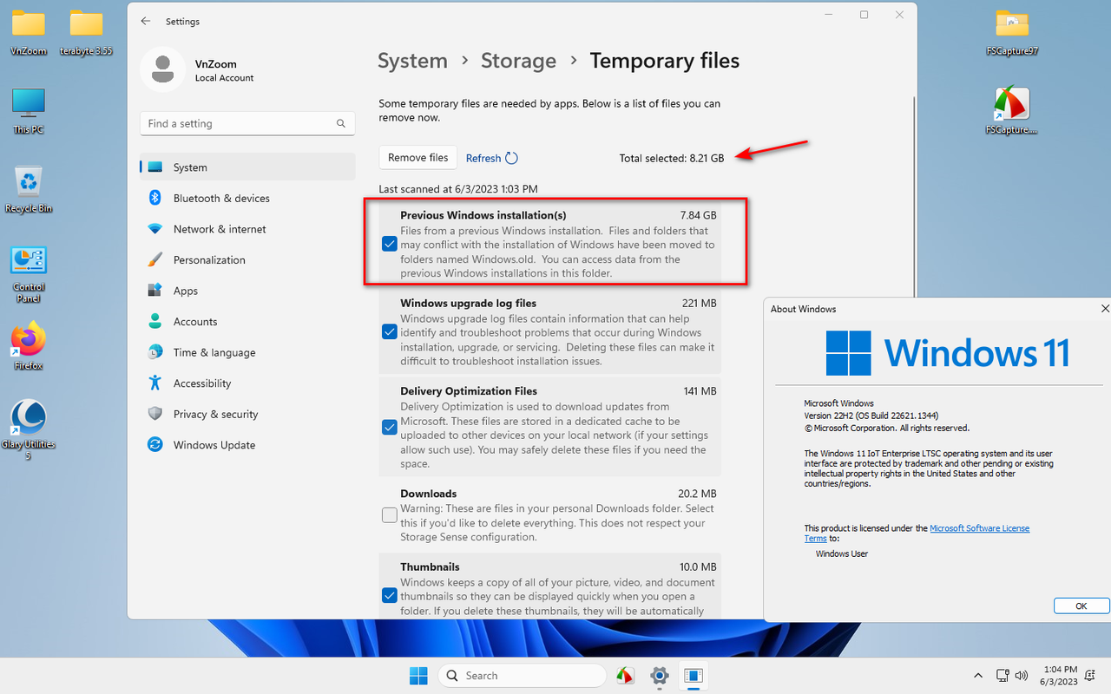
Task: Select the Recycle Bin desktop icon
Action: (29, 189)
